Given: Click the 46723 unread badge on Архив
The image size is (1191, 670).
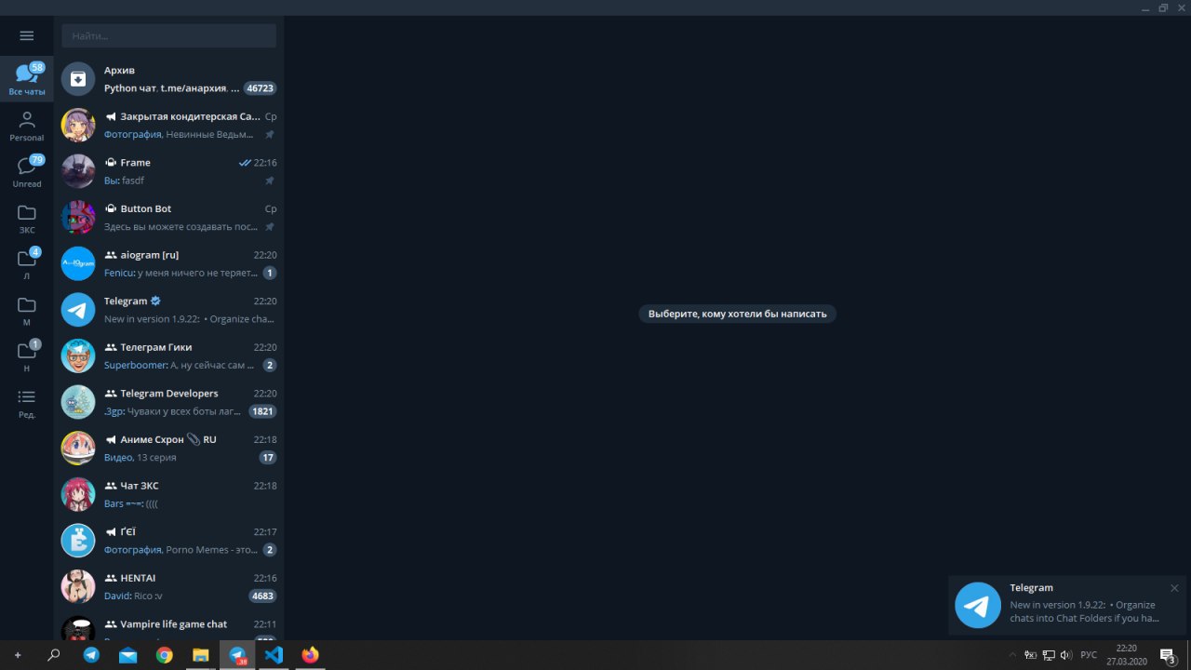Looking at the screenshot, I should pos(260,88).
